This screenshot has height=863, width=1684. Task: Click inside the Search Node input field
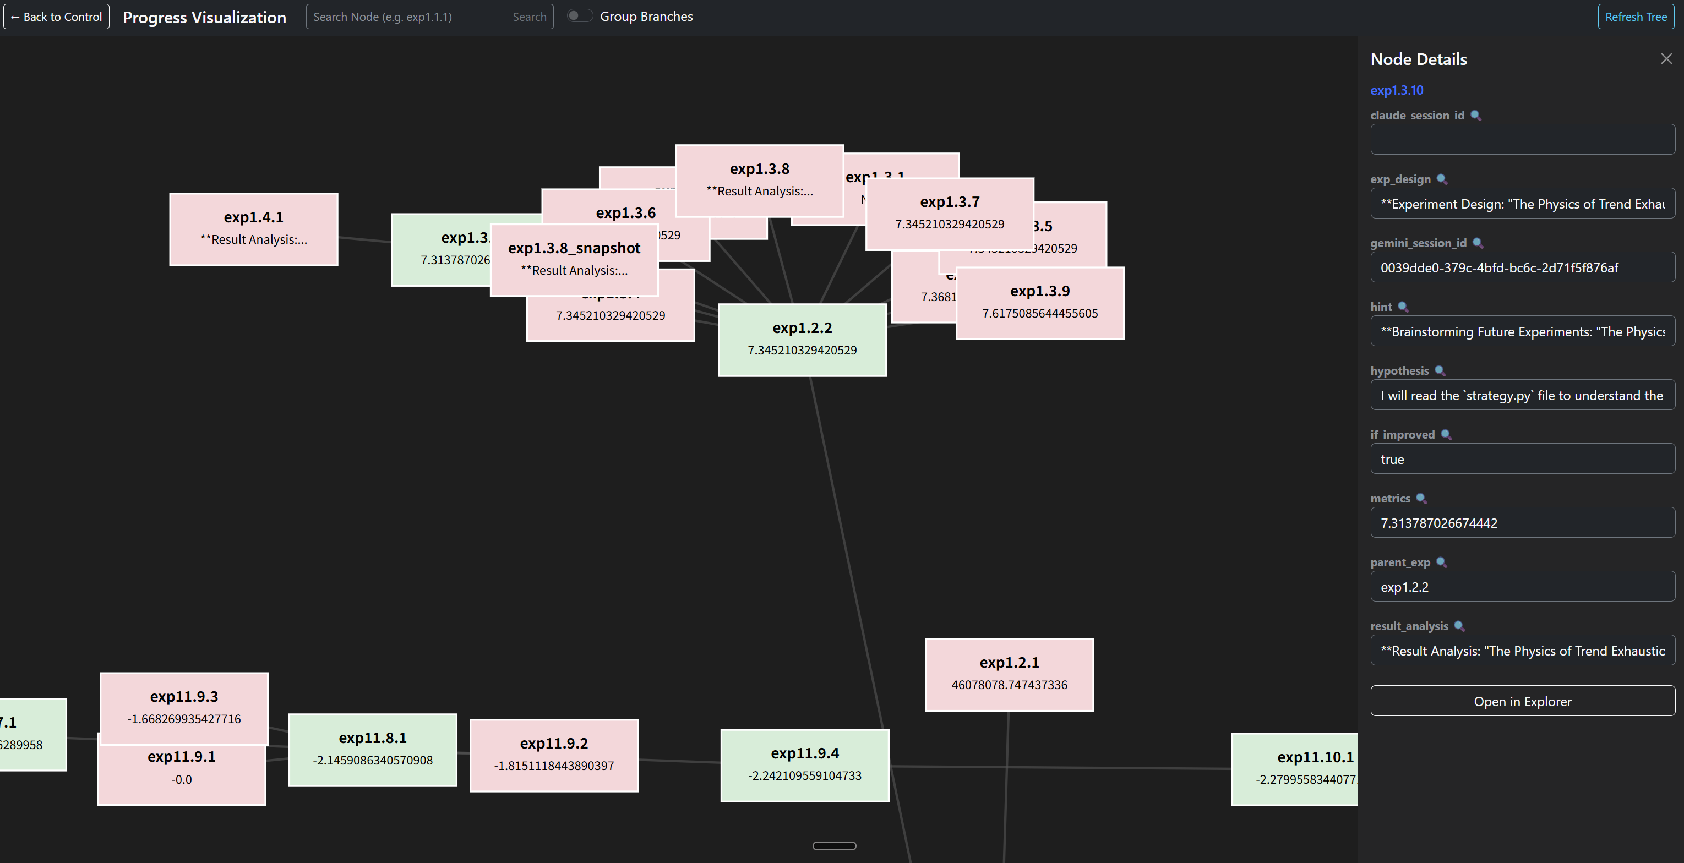[405, 17]
